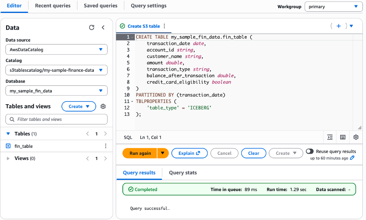
Task: Toggle Reuse query results switch
Action: [x=310, y=151]
